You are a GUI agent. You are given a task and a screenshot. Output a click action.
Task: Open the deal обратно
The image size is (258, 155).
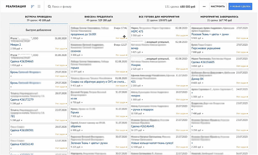pos(76,126)
